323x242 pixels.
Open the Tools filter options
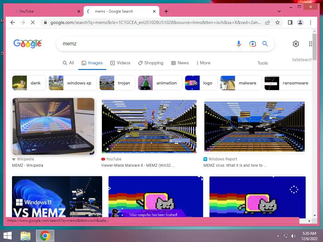[262, 63]
